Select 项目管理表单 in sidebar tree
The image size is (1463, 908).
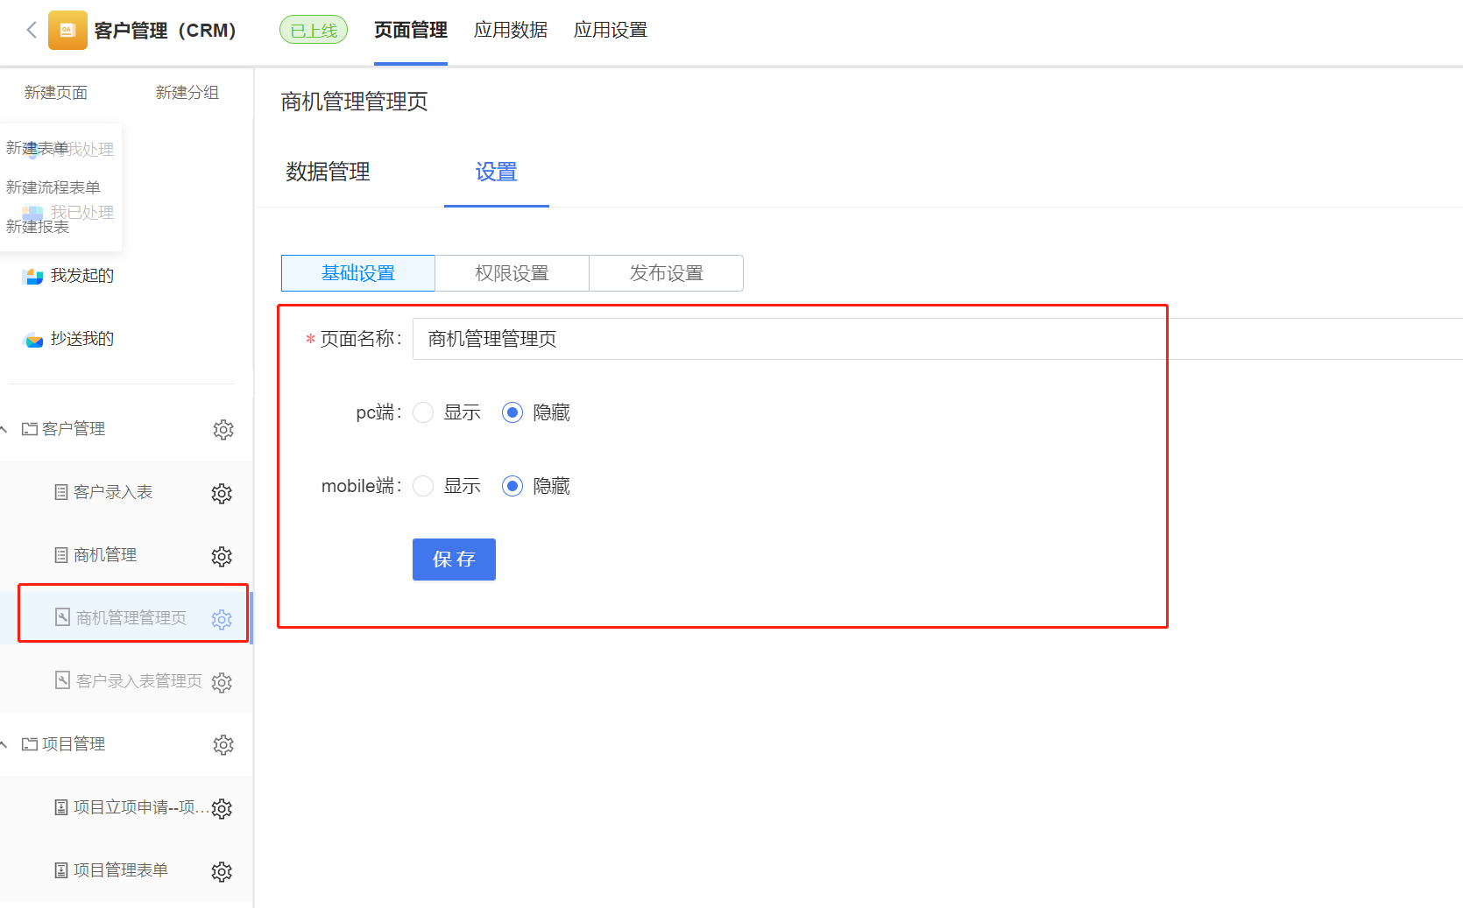[121, 870]
